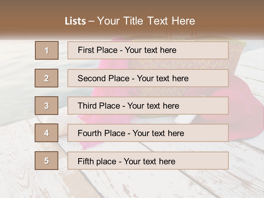The width and height of the screenshot is (264, 198).
Task: Click the words 'First Place' in the list
Action: pyautogui.click(x=98, y=50)
